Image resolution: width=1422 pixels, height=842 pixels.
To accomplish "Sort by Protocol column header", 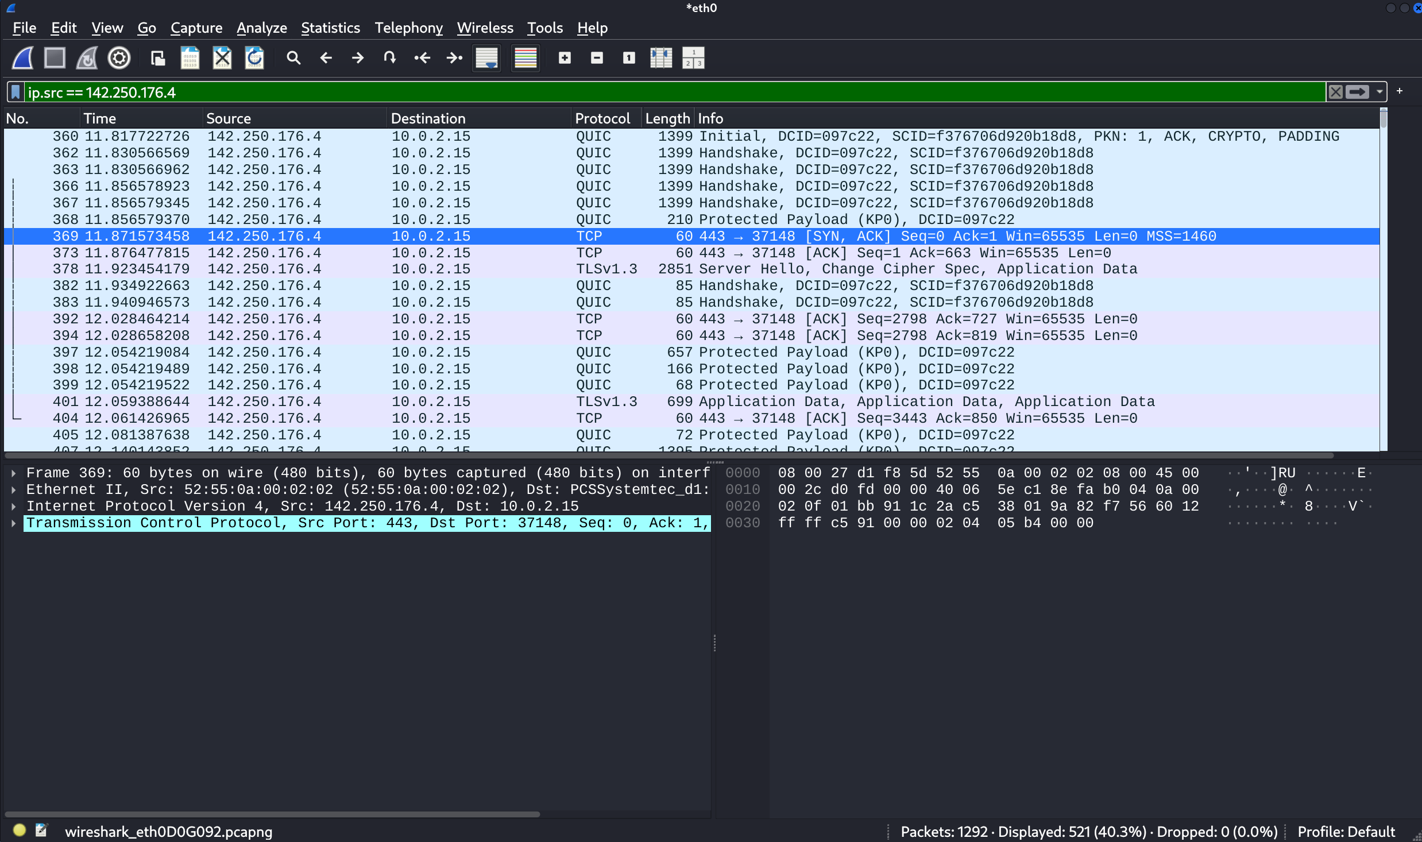I will click(x=606, y=118).
